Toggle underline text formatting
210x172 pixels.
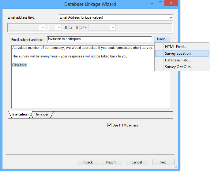click(x=77, y=27)
